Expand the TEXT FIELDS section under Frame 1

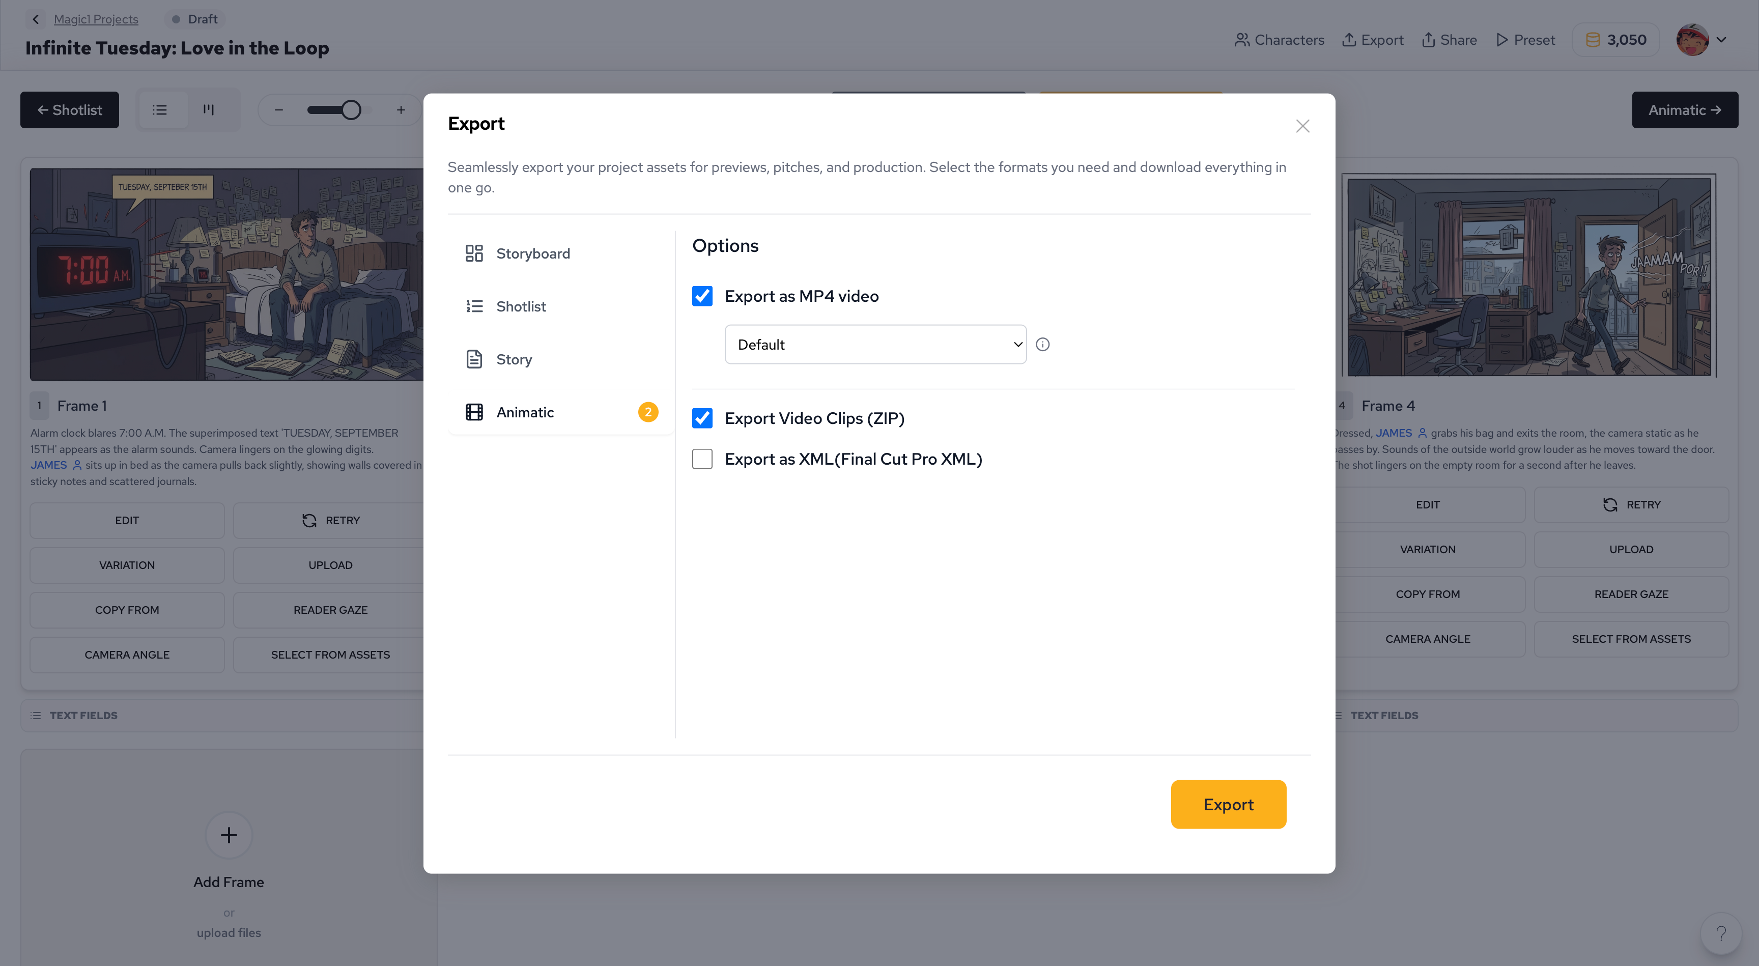(x=83, y=716)
